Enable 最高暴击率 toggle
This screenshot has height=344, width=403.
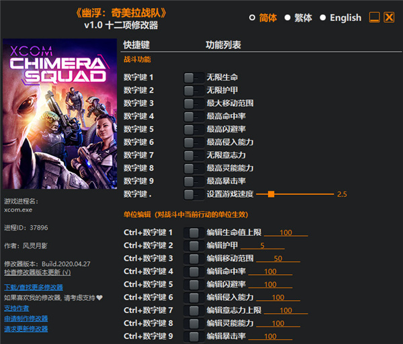point(194,181)
